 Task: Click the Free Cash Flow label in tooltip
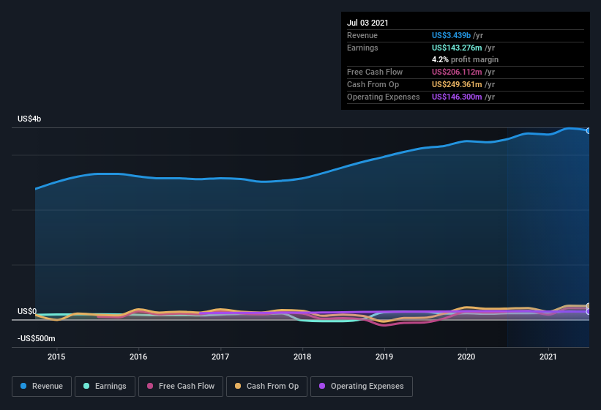click(375, 72)
